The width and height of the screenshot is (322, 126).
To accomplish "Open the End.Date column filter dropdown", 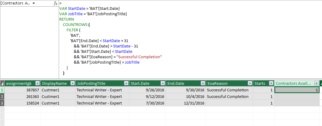I will 203,83.
